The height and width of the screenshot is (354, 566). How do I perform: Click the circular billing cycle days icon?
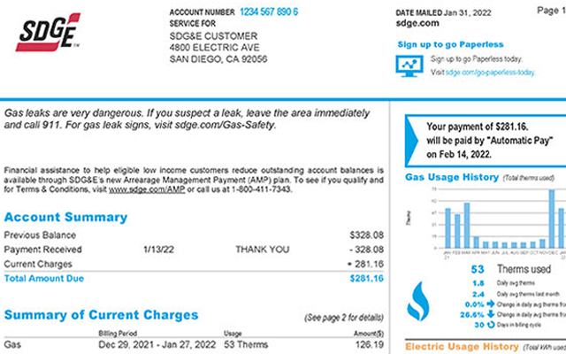(490, 325)
